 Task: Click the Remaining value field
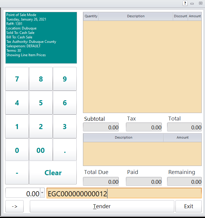pos(184,181)
